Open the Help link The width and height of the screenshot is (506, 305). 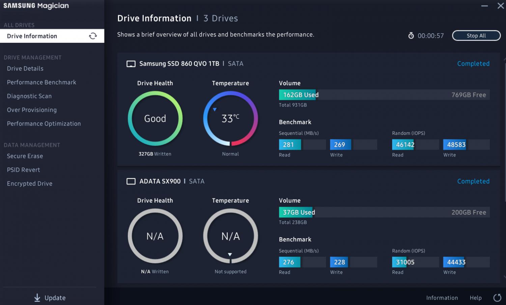tap(476, 298)
